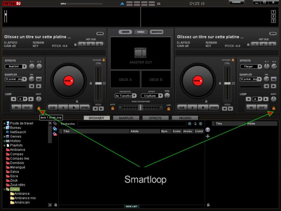281x211 pixels.
Task: Click the right deck pitch slider handle
Action: (x=227, y=83)
